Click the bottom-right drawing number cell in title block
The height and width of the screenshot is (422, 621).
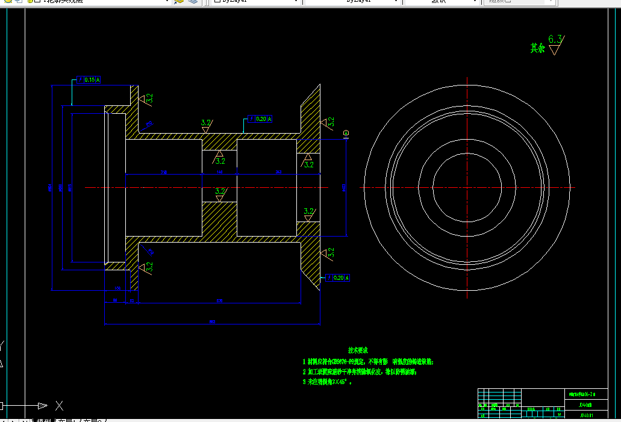tap(585, 415)
